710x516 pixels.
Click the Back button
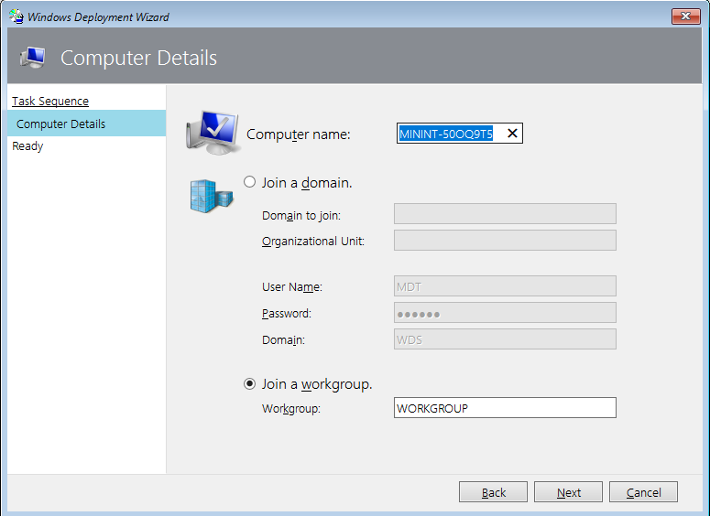tap(493, 492)
